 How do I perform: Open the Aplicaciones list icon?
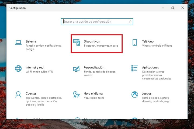coord(135,68)
